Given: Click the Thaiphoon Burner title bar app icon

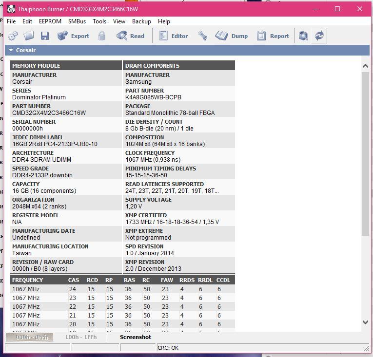Looking at the screenshot, I should click(11, 9).
